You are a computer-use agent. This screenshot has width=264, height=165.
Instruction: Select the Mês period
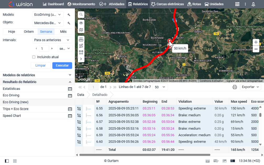click(x=63, y=32)
